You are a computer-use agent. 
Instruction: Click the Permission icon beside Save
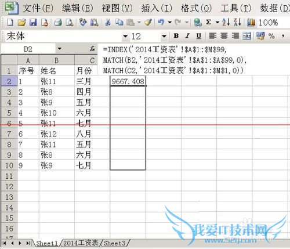[45, 23]
